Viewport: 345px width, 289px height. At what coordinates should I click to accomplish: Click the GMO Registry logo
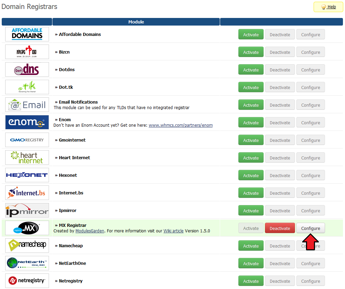27,140
